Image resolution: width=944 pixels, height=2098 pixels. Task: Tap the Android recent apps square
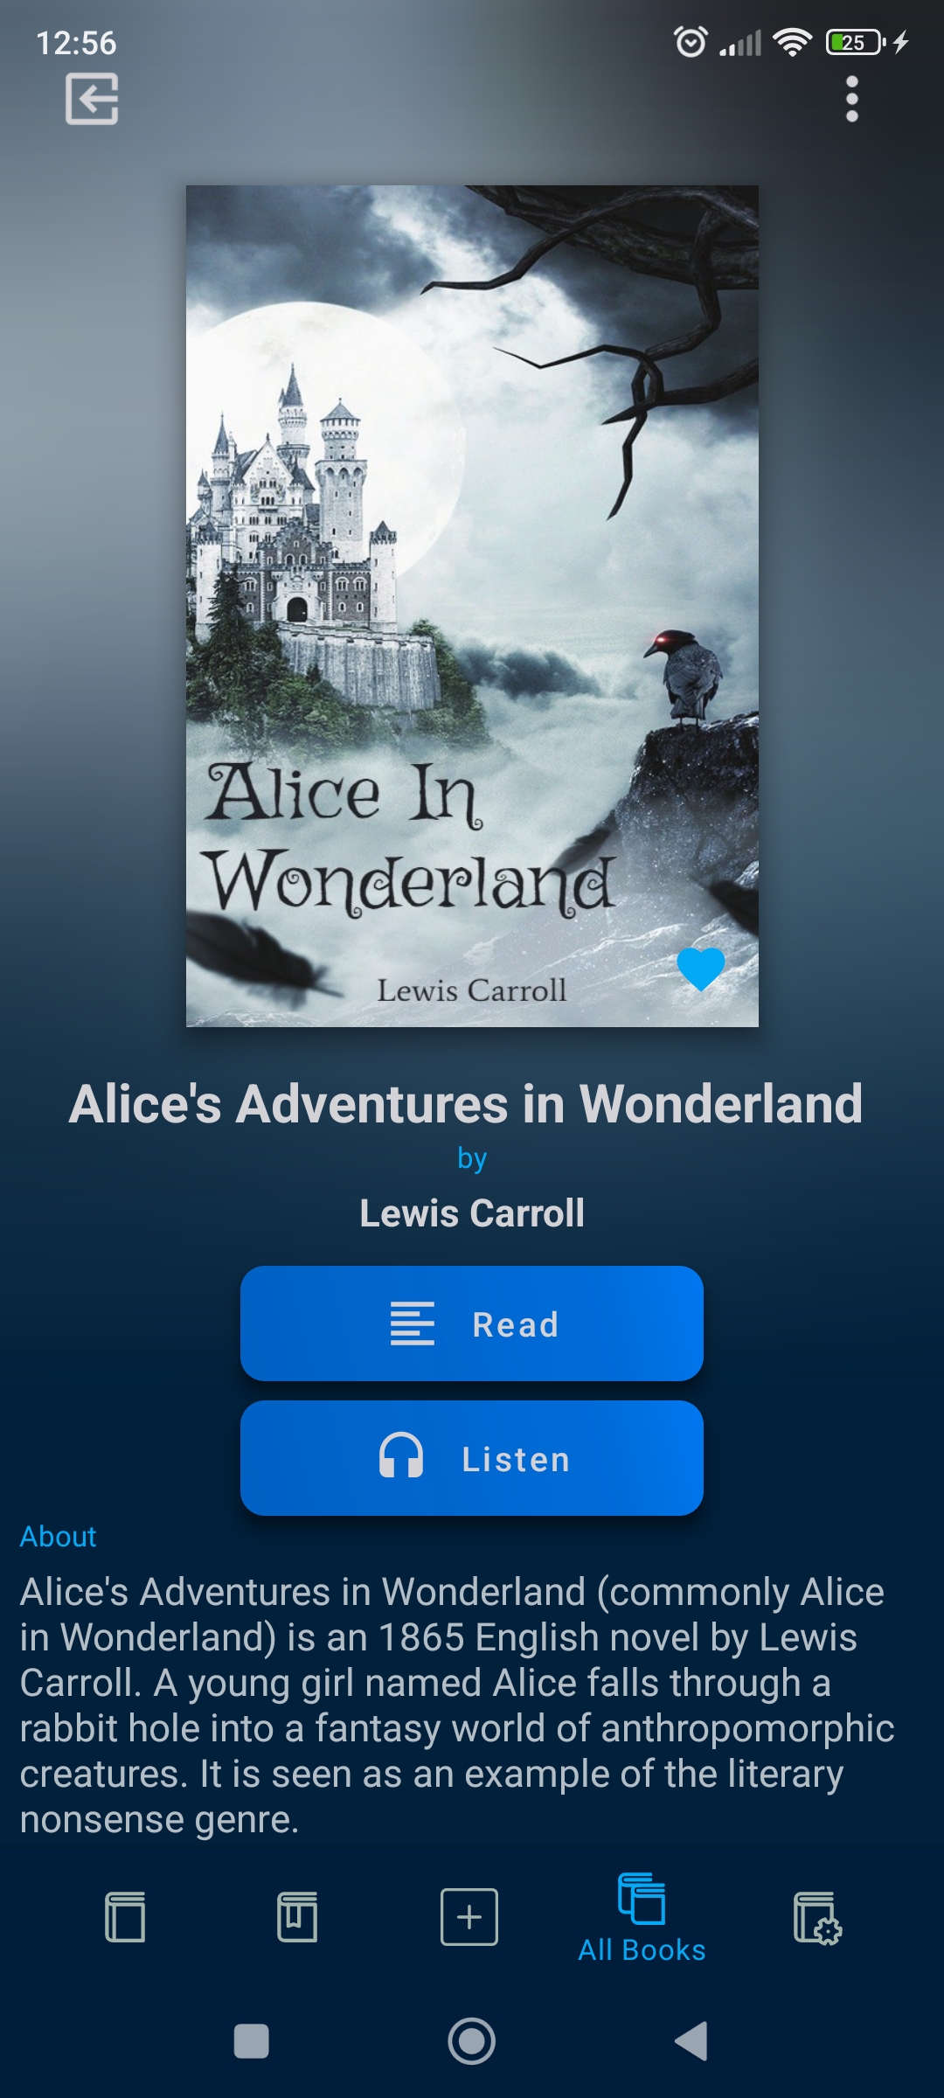(252, 2042)
